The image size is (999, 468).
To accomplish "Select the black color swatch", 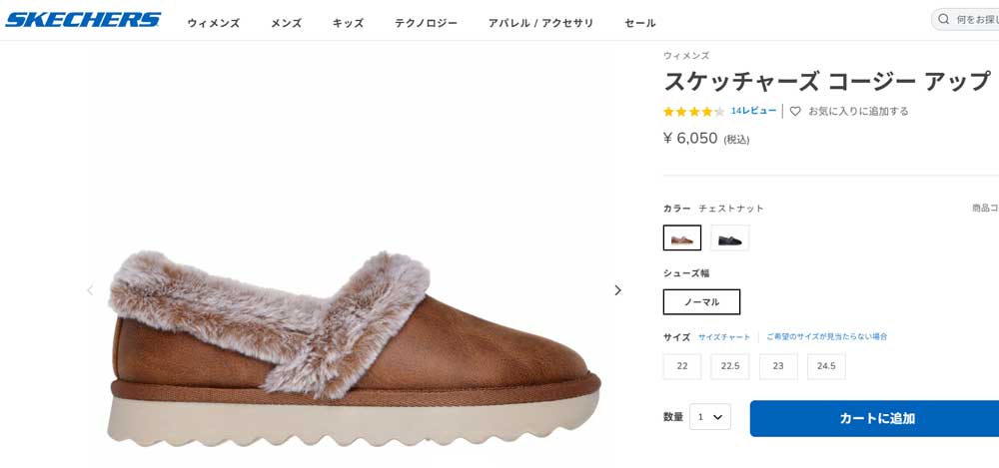I will click(730, 238).
